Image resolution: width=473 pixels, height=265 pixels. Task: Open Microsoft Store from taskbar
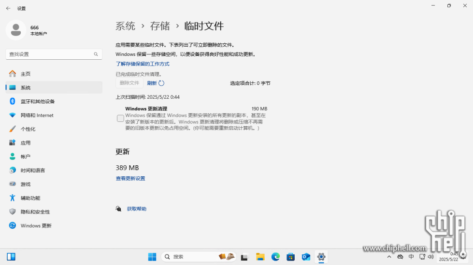coord(291,257)
